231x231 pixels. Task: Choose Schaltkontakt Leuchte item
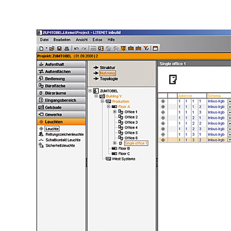(63, 140)
